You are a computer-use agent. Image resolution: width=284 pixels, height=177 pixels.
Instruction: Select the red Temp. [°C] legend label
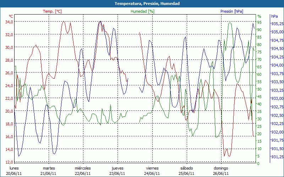pyautogui.click(x=52, y=11)
